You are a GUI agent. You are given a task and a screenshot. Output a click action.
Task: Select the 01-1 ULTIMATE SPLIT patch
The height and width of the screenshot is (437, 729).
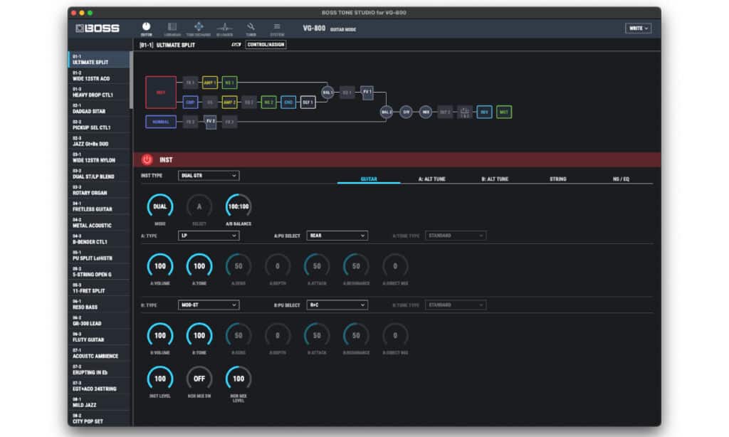[x=99, y=60]
